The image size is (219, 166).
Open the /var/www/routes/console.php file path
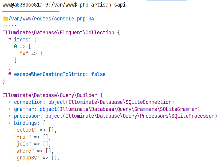47,19
